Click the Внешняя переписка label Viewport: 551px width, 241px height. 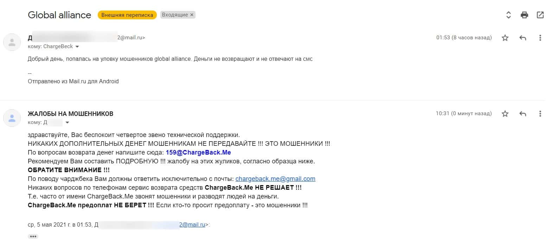tap(127, 15)
